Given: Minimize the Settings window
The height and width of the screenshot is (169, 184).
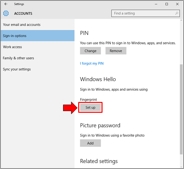Looking at the screenshot, I should tap(156, 4).
